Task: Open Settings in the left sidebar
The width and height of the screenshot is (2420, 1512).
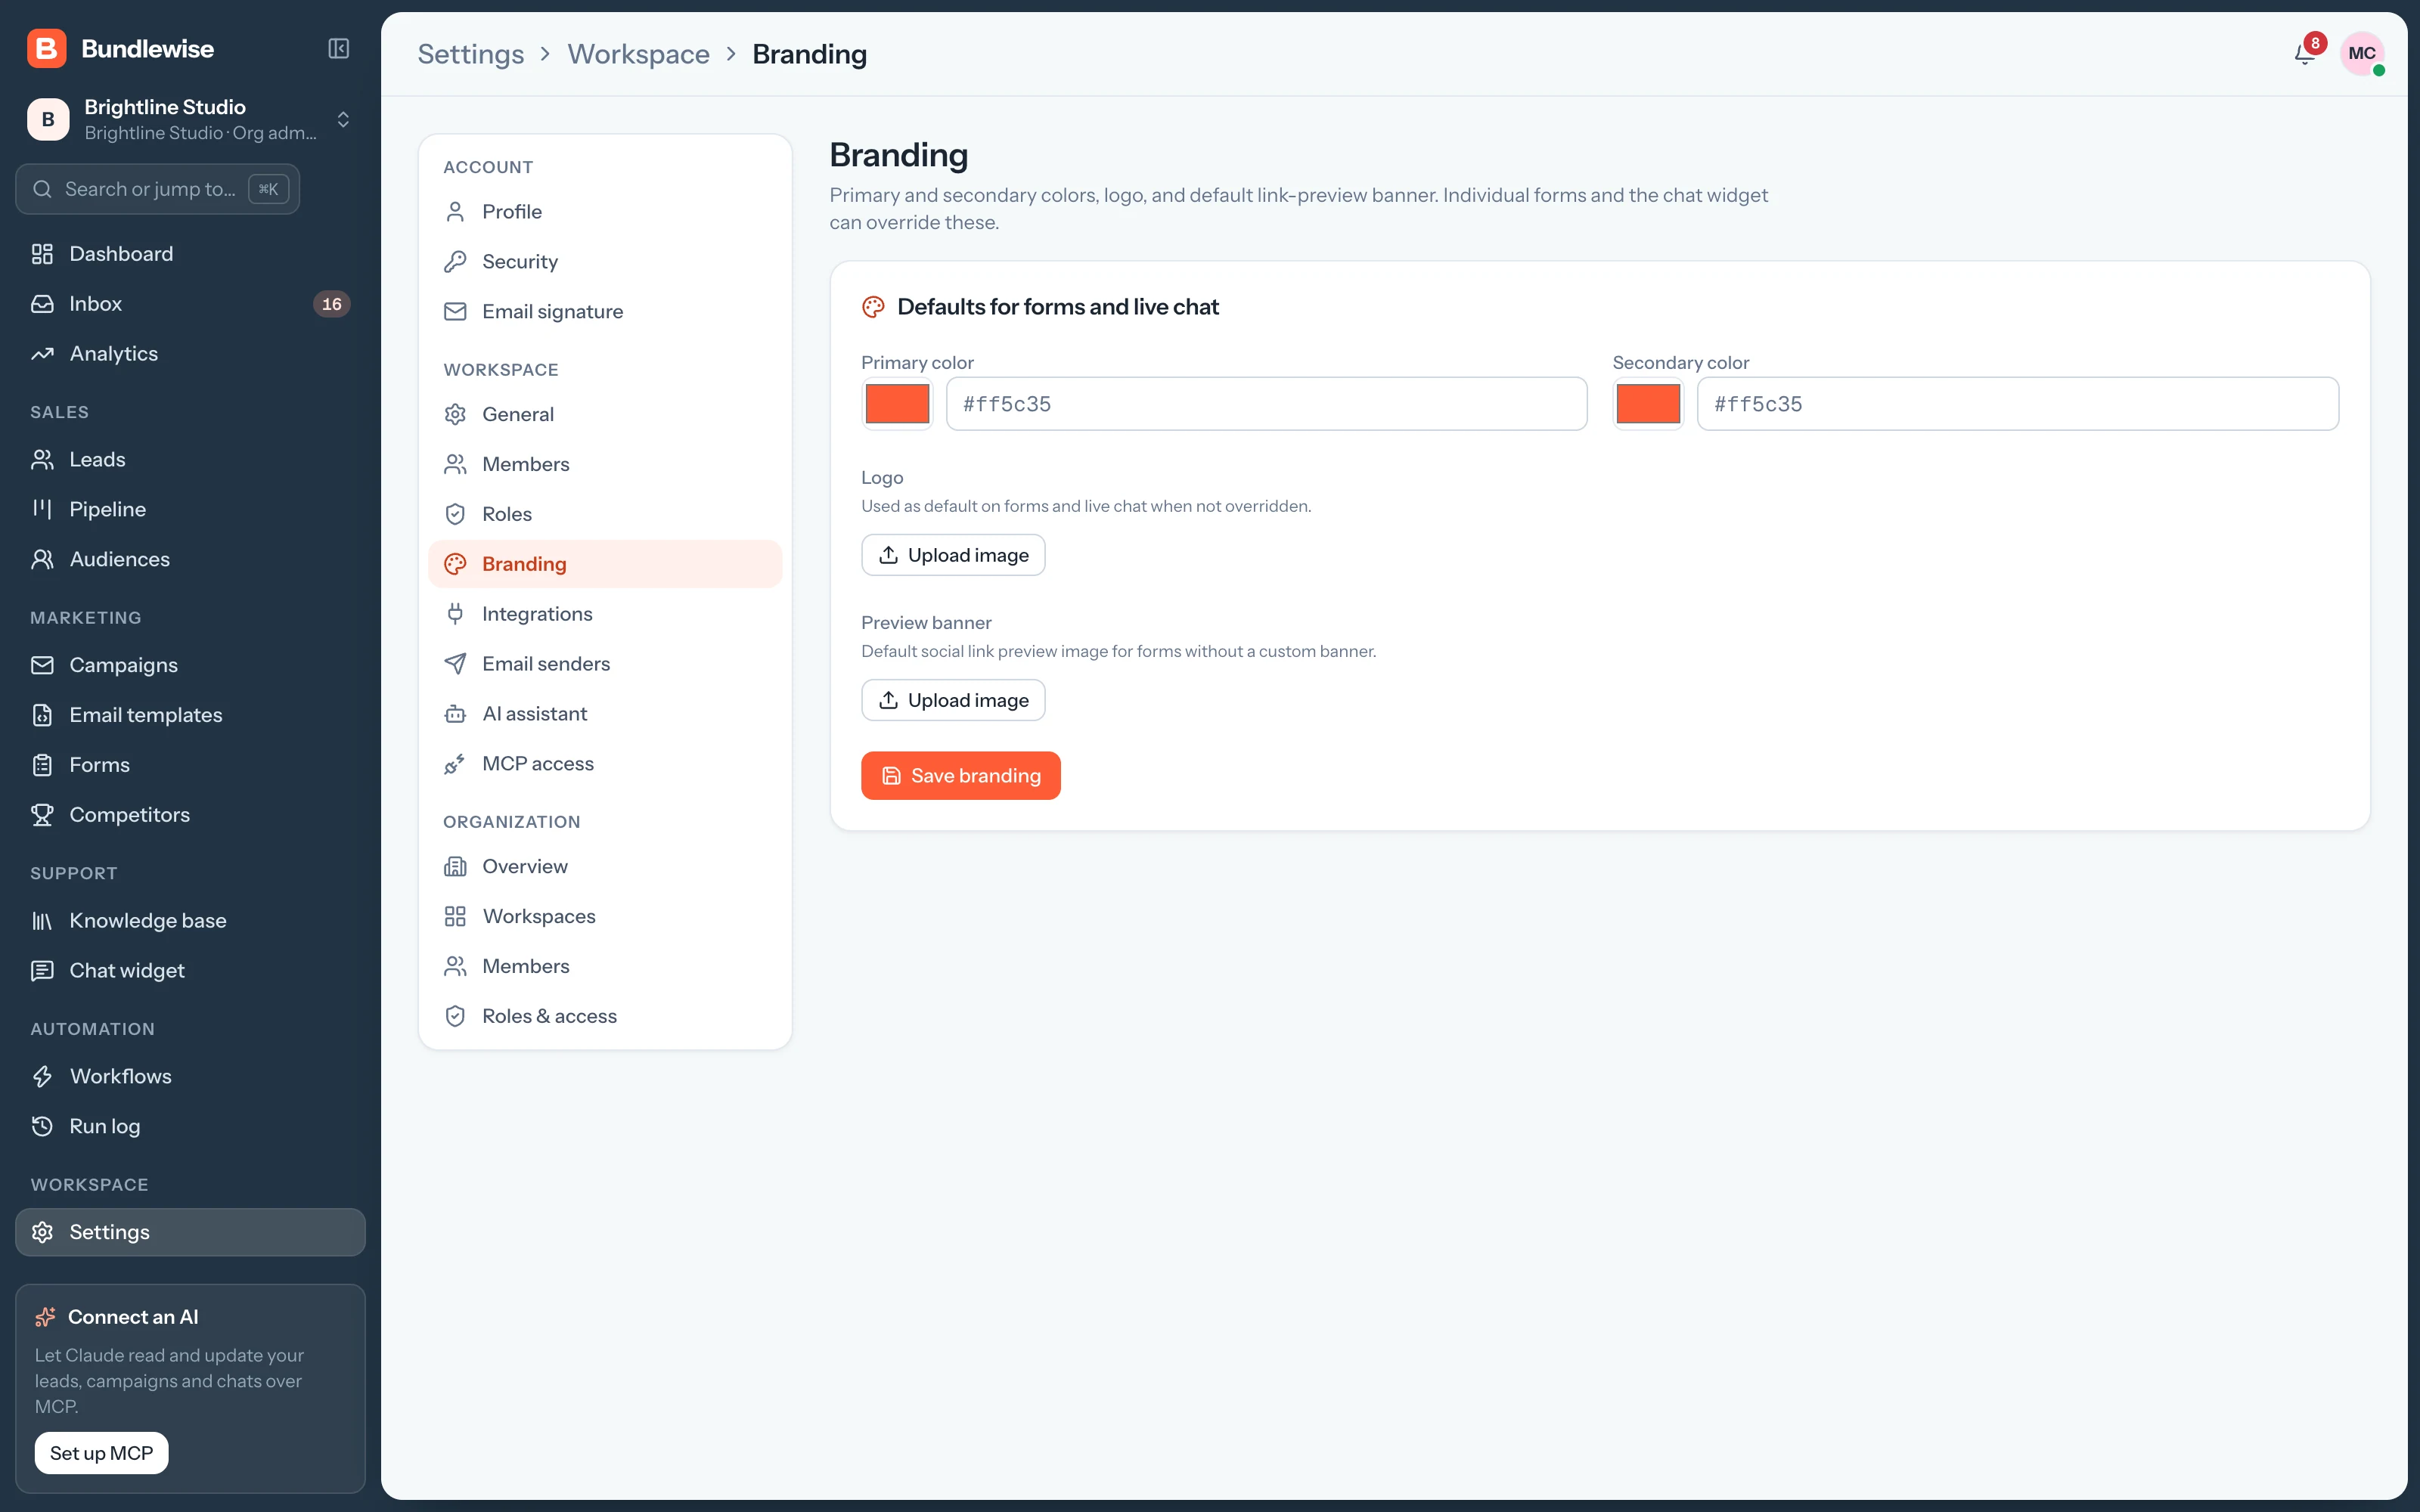Action: tap(190, 1232)
